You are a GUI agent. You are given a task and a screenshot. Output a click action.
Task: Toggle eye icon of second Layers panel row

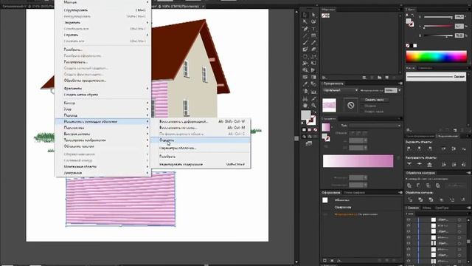click(409, 225)
